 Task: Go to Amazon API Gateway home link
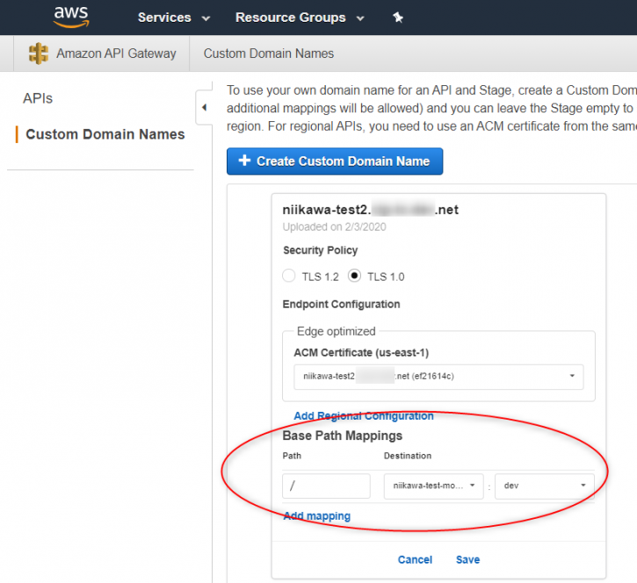(116, 54)
